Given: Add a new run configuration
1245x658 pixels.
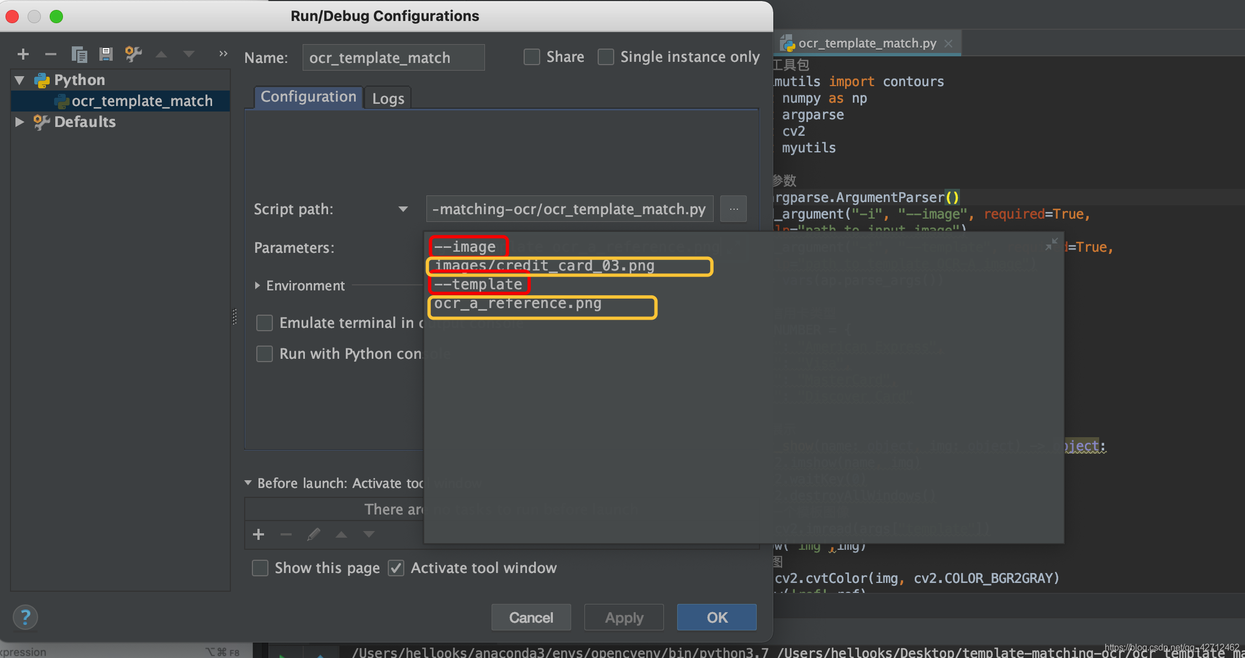Looking at the screenshot, I should coord(23,54).
